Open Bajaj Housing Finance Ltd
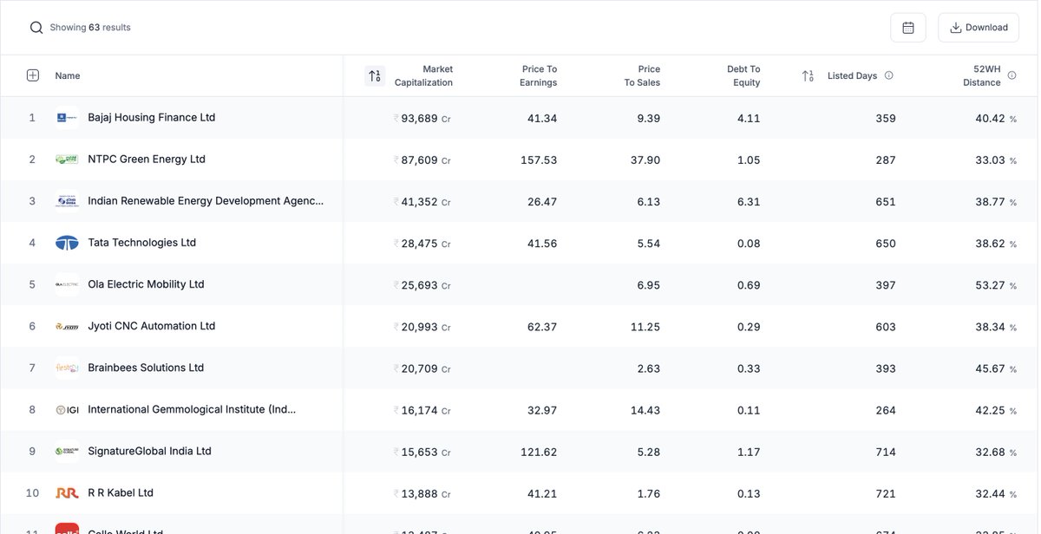The height and width of the screenshot is (534, 1041). click(151, 117)
